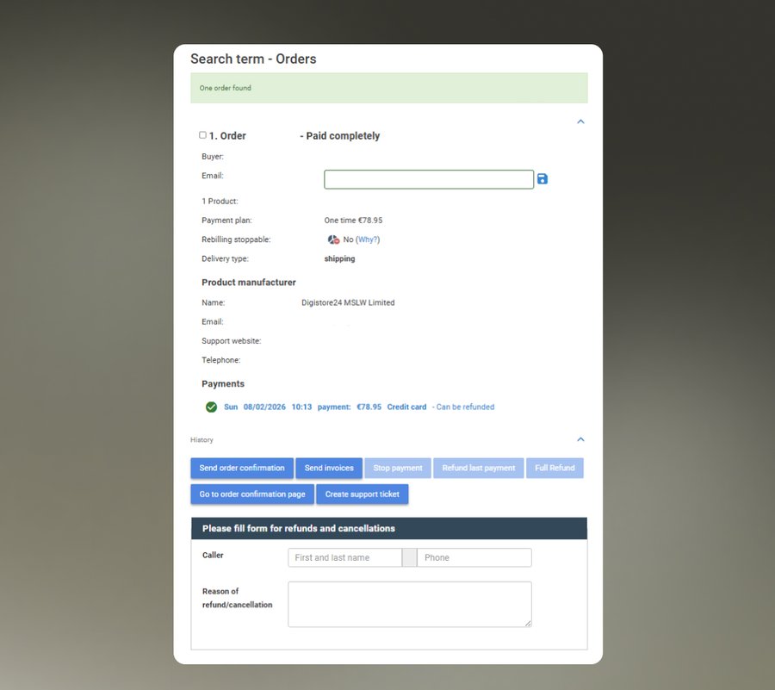Click the refunds and cancellations form header

[389, 528]
